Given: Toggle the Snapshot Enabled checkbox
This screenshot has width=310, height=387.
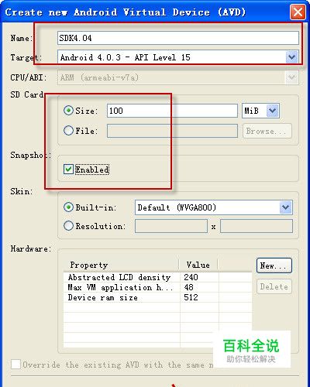Looking at the screenshot, I should click(68, 170).
